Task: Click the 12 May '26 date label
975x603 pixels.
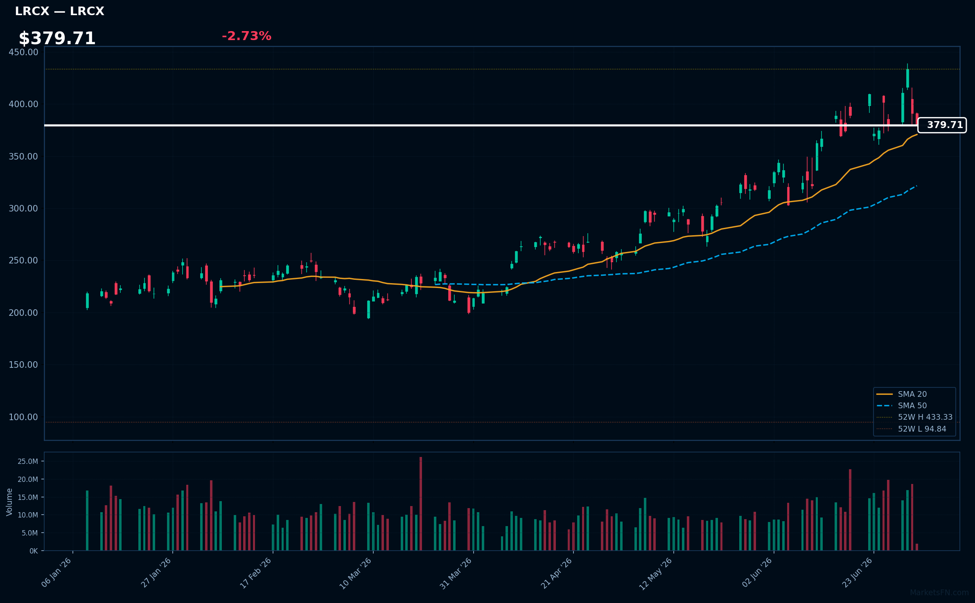Action: [x=656, y=574]
